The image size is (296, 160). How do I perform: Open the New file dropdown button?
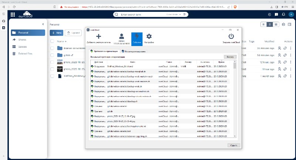57,33
